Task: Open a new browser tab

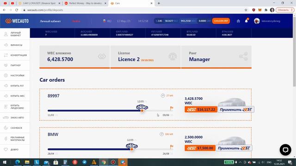Action: pos(159,3)
